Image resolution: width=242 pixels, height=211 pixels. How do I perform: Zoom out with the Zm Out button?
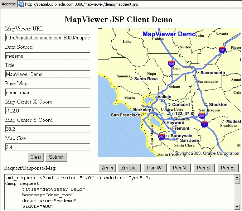pyautogui.click(x=129, y=168)
